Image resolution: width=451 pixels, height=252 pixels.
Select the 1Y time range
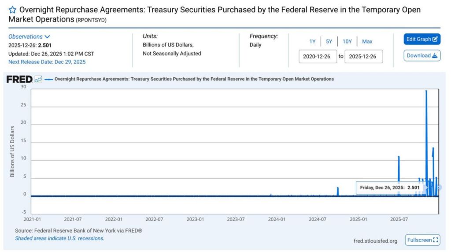pos(312,42)
